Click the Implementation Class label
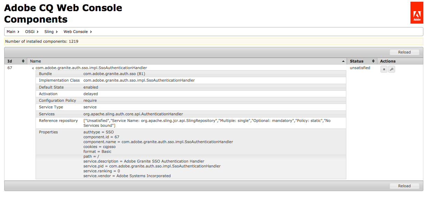The image size is (430, 197). 59,80
